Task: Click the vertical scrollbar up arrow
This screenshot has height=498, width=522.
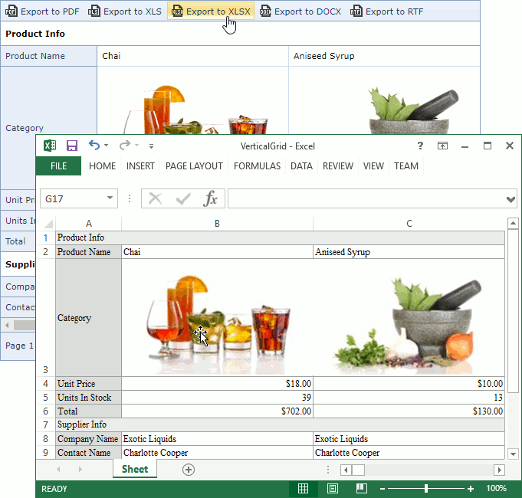Action: point(513,223)
